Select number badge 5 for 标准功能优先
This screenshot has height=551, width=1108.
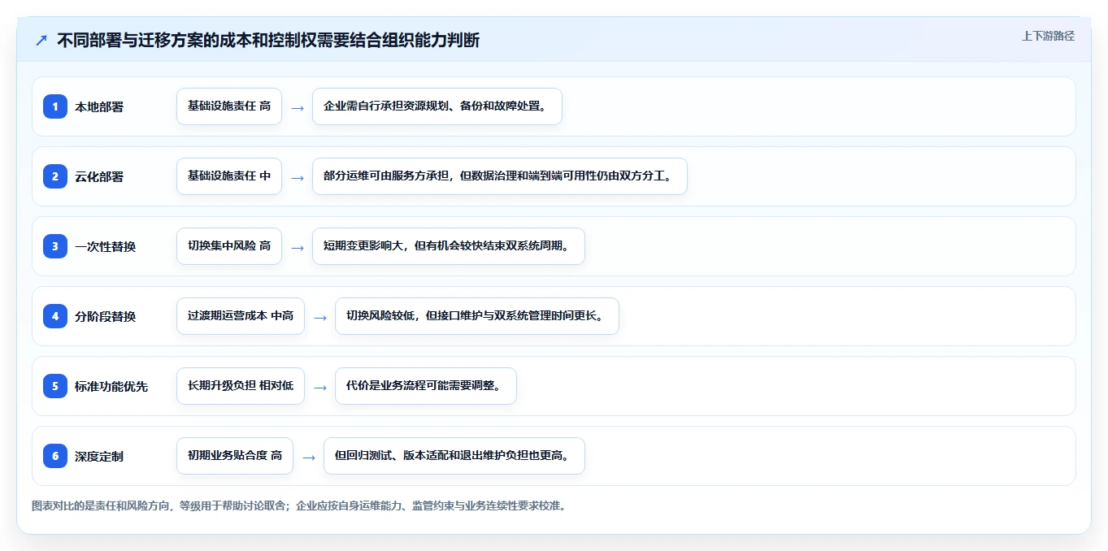pos(55,386)
